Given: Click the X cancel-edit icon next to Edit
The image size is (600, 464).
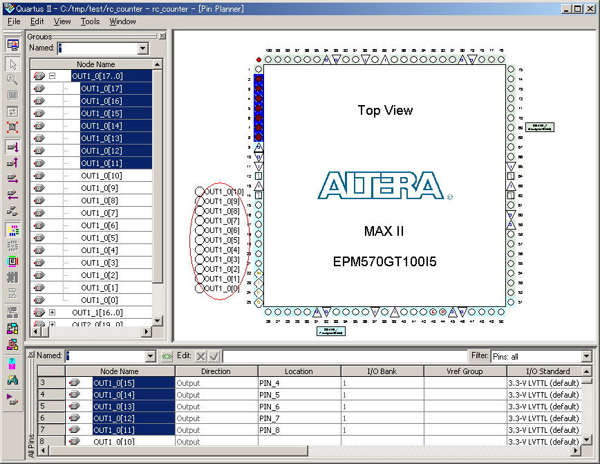Looking at the screenshot, I should (x=200, y=356).
